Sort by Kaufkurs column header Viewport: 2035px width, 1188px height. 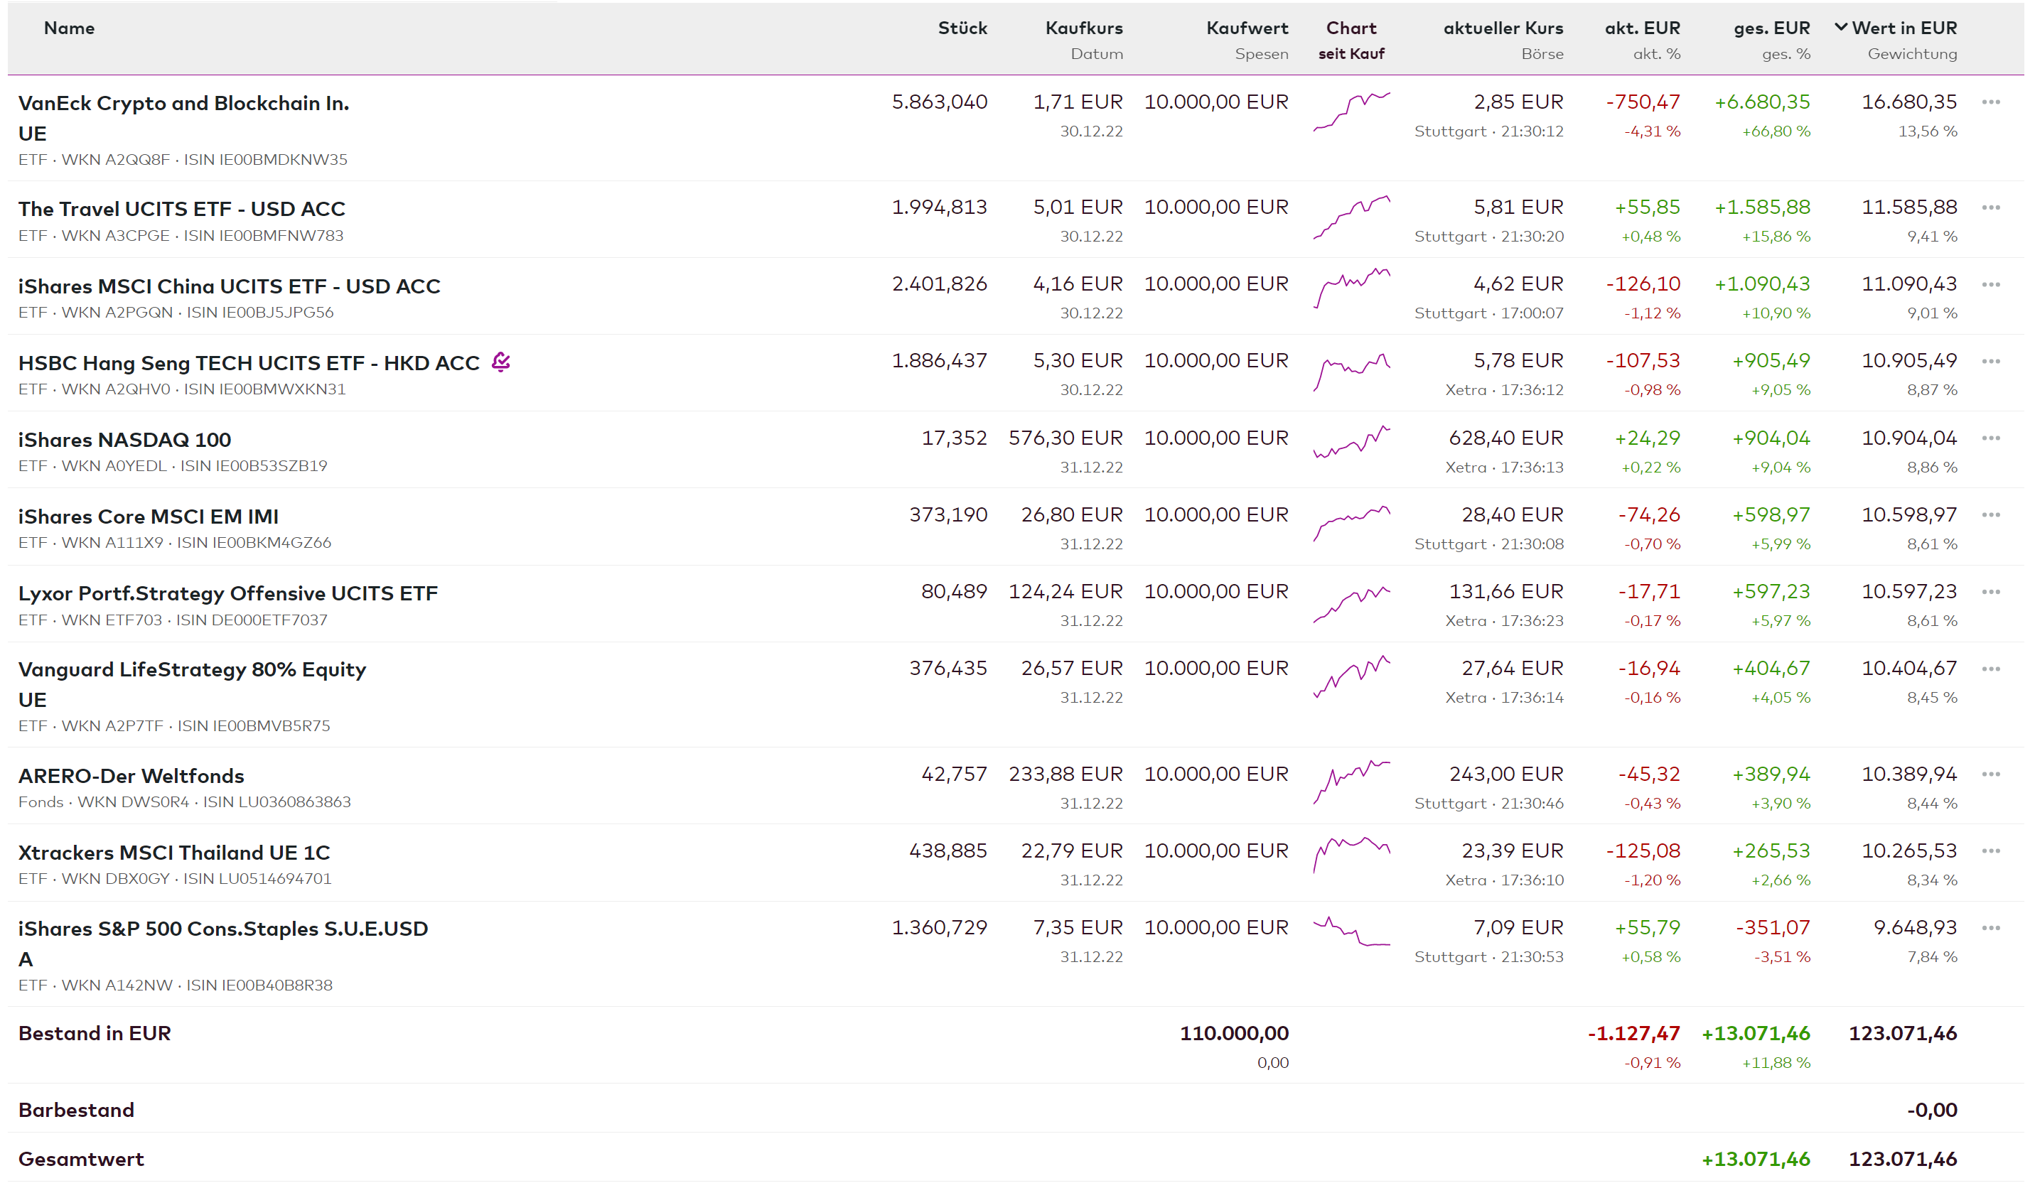(1083, 28)
